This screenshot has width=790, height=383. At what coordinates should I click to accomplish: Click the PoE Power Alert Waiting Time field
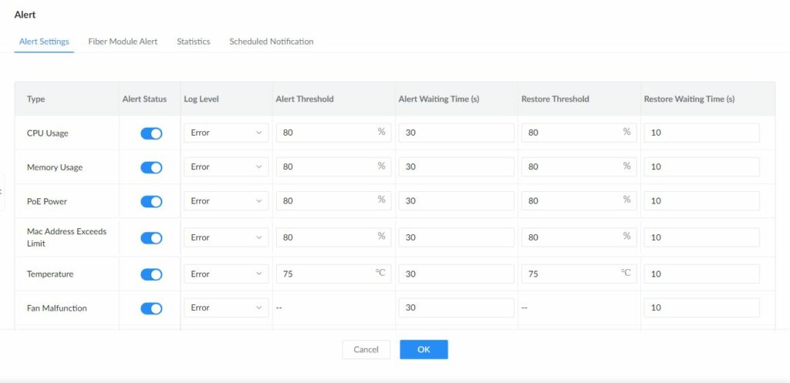457,201
